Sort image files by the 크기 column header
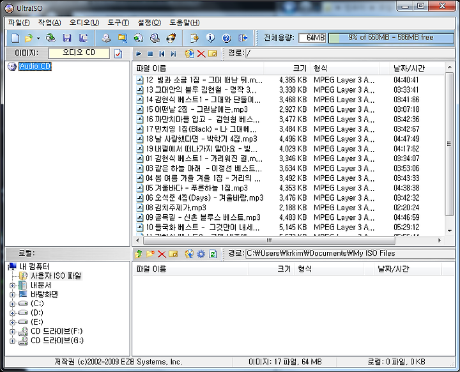Viewport: 460px width, 372px height. [287, 68]
